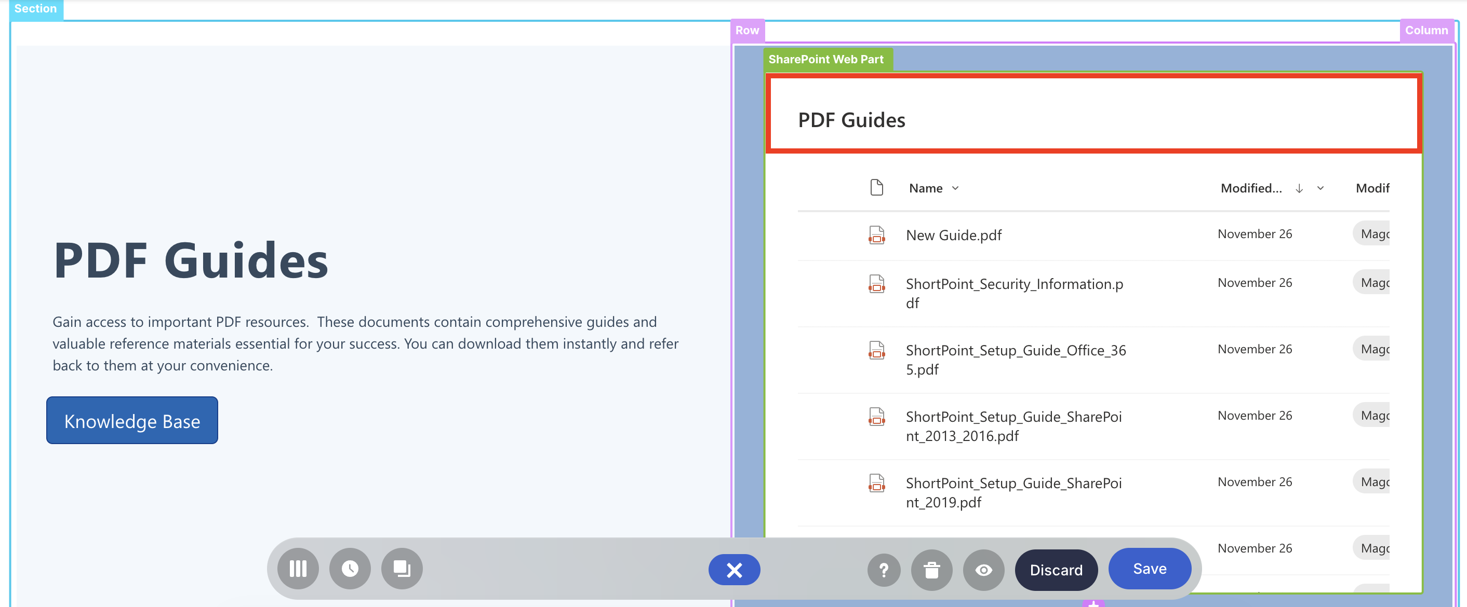Open the Modified column chevron menu
The image size is (1467, 607).
[x=1319, y=188]
